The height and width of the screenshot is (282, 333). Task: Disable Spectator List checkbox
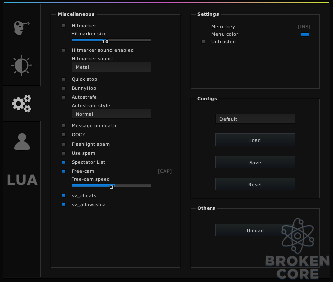[64, 162]
